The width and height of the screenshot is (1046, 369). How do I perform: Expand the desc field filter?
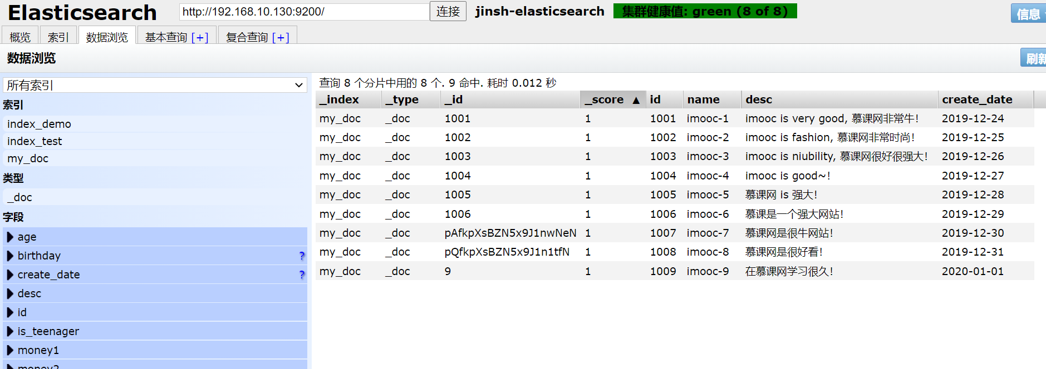point(10,293)
